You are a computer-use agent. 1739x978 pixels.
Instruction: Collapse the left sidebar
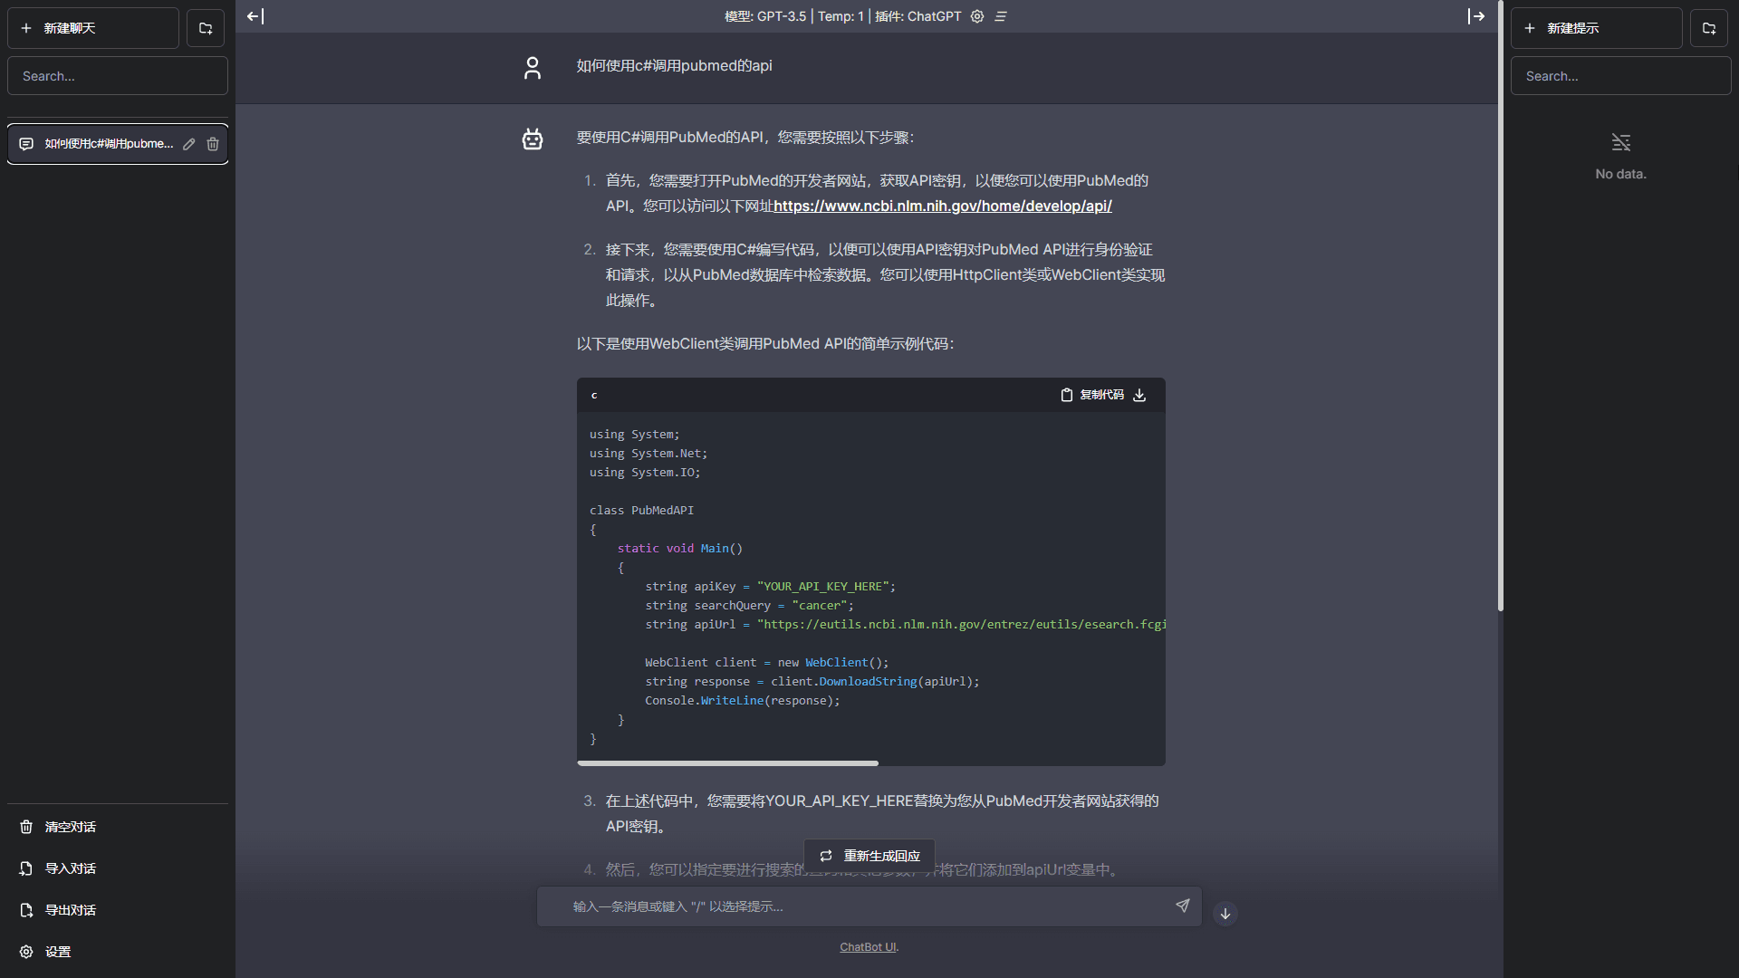255,15
